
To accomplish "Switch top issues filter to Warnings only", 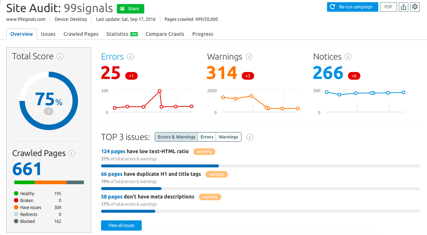I will [228, 137].
